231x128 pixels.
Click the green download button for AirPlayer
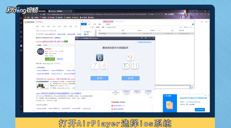(50, 59)
